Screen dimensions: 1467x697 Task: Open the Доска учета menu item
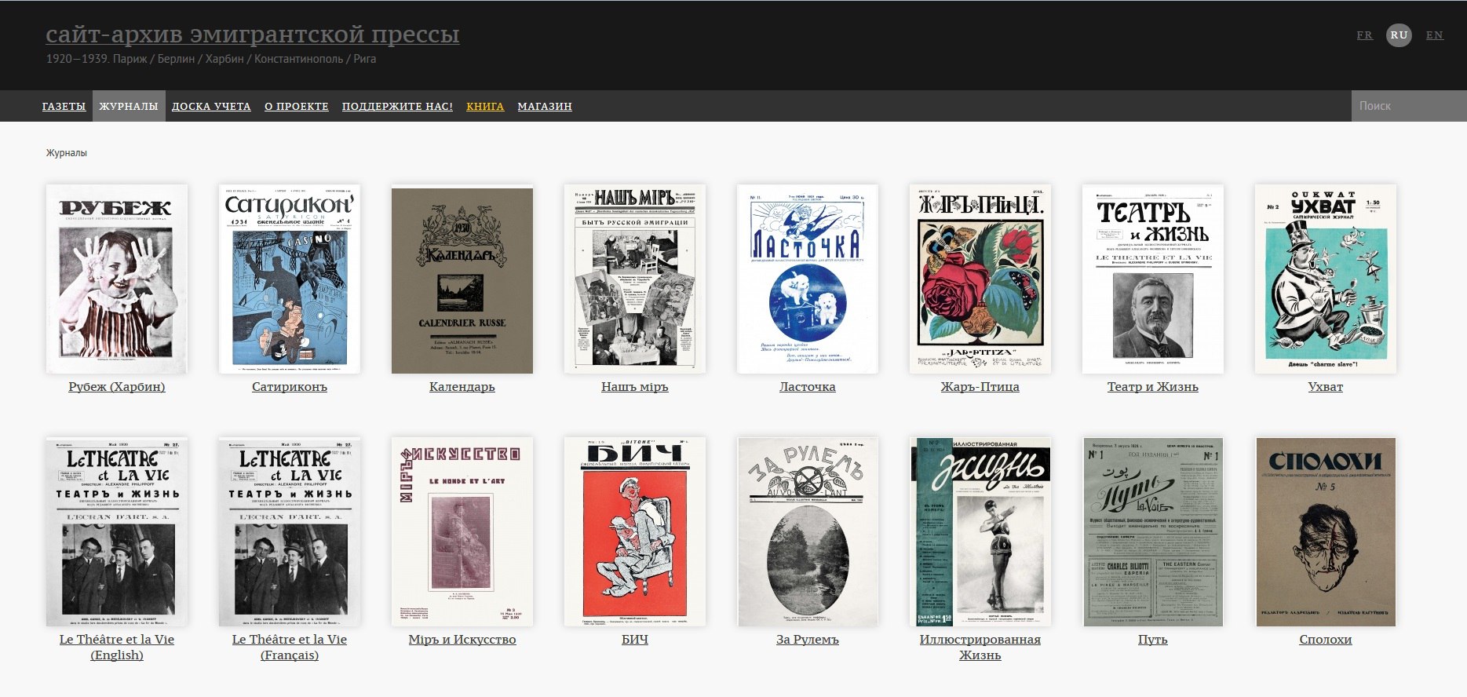pos(211,106)
